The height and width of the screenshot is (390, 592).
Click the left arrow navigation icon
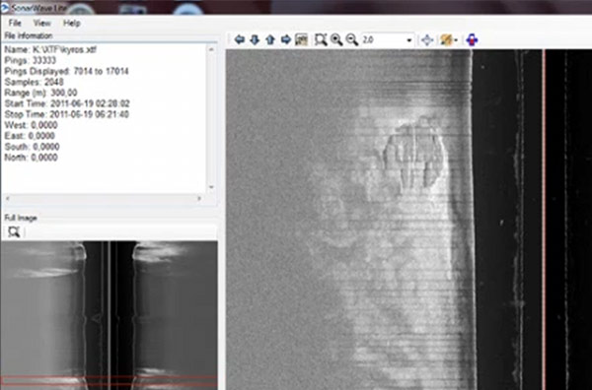[x=240, y=39]
